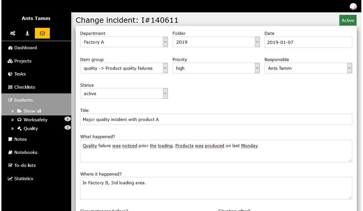Open the Notebooks section

(26, 152)
